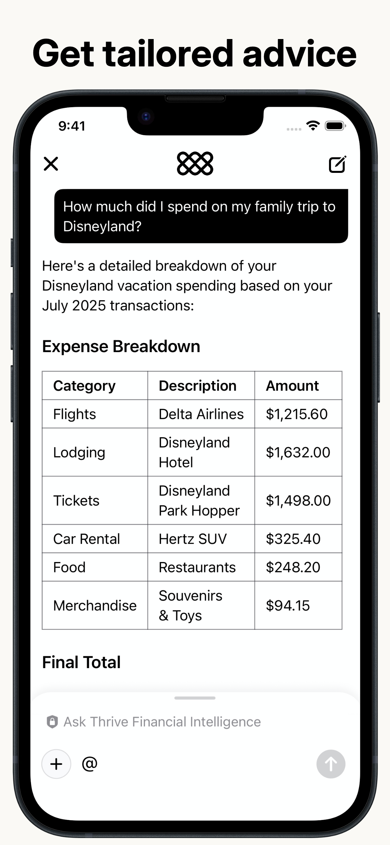
Task: Tap the shield icon beside Ask Thrive
Action: pos(52,722)
